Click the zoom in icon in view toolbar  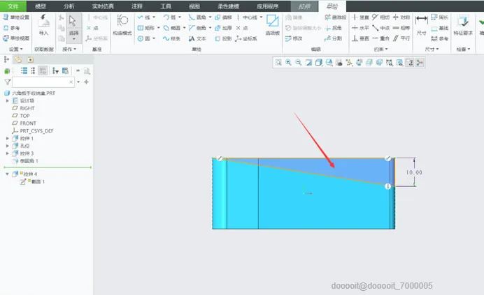(288, 63)
